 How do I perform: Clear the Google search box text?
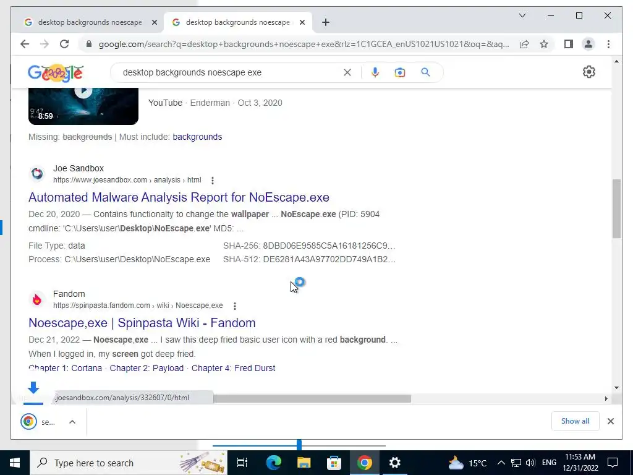[347, 72]
